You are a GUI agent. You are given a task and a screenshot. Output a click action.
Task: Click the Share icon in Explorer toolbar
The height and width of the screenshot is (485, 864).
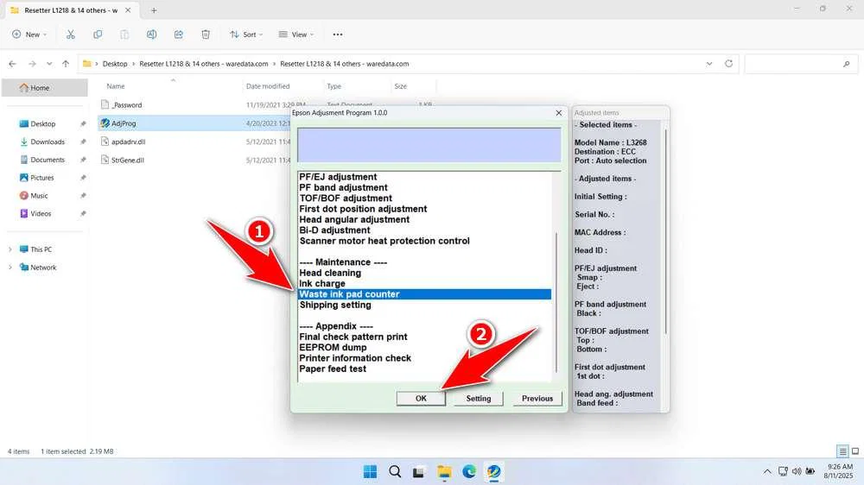[178, 35]
